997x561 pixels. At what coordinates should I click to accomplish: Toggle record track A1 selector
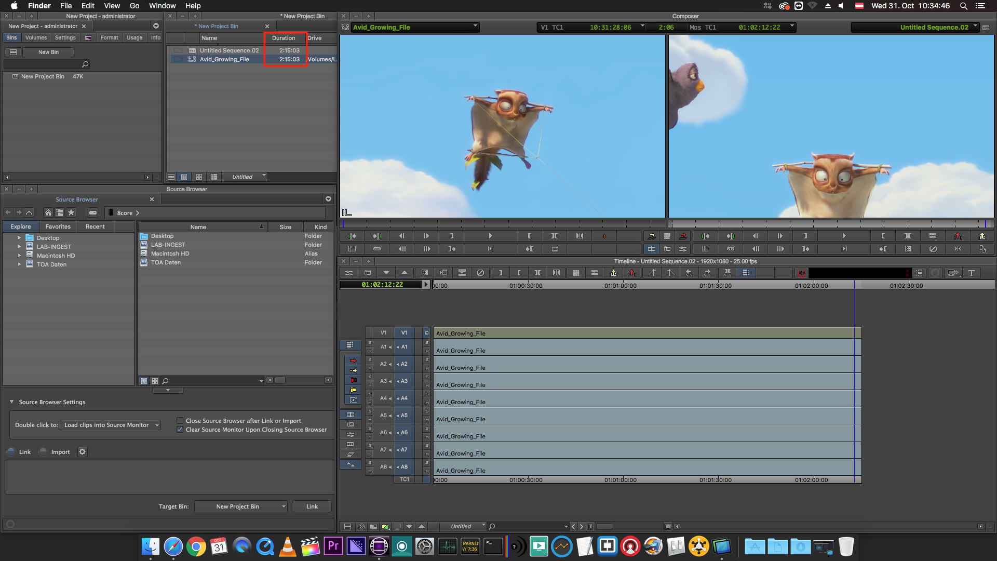click(403, 347)
